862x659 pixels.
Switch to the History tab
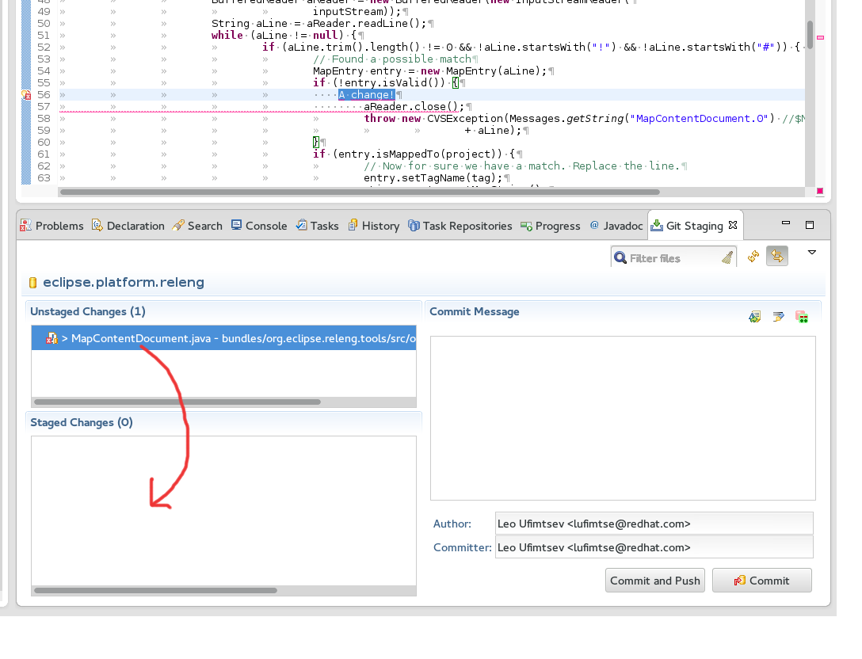point(373,226)
